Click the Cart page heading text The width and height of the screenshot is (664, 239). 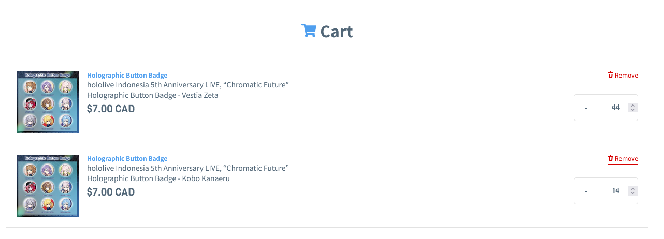coord(336,32)
